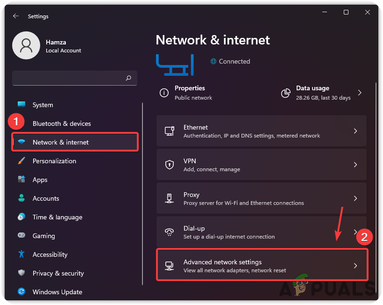Open the Personalization section

(x=54, y=161)
